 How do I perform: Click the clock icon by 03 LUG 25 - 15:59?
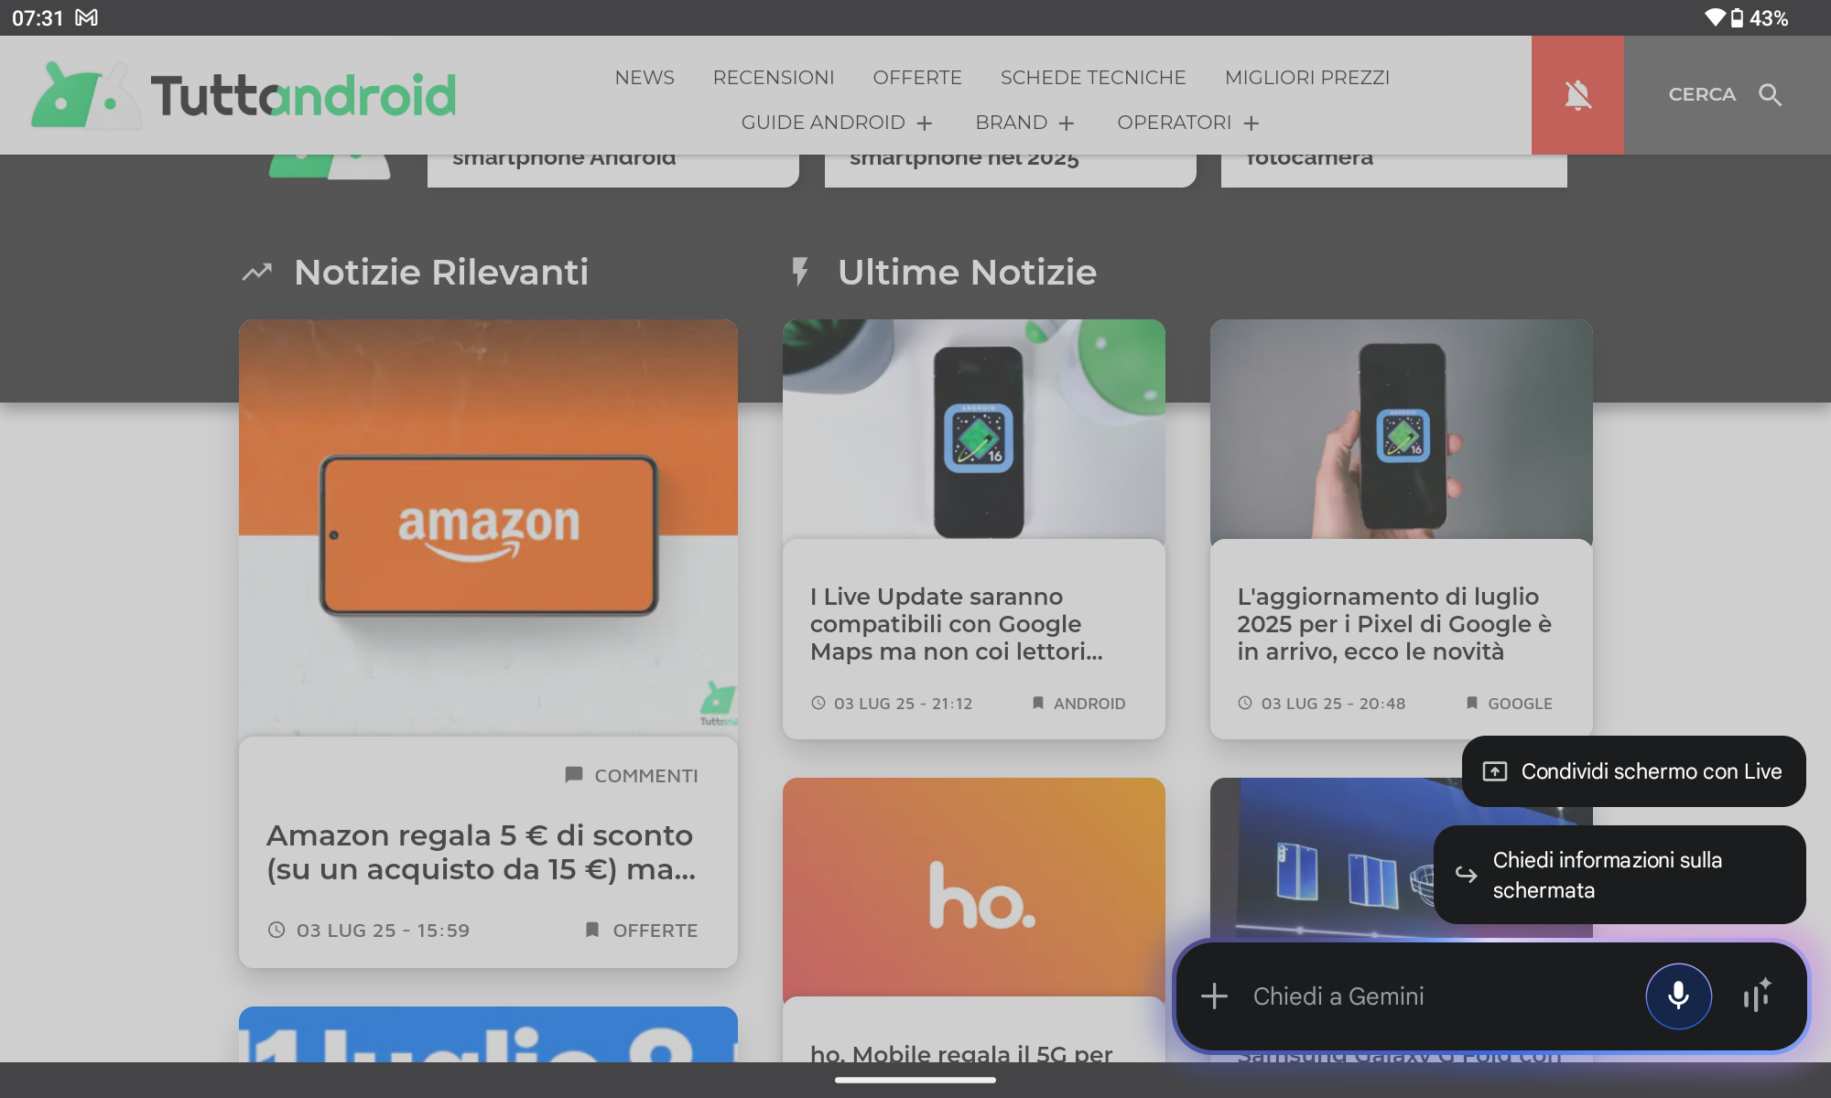click(x=276, y=930)
